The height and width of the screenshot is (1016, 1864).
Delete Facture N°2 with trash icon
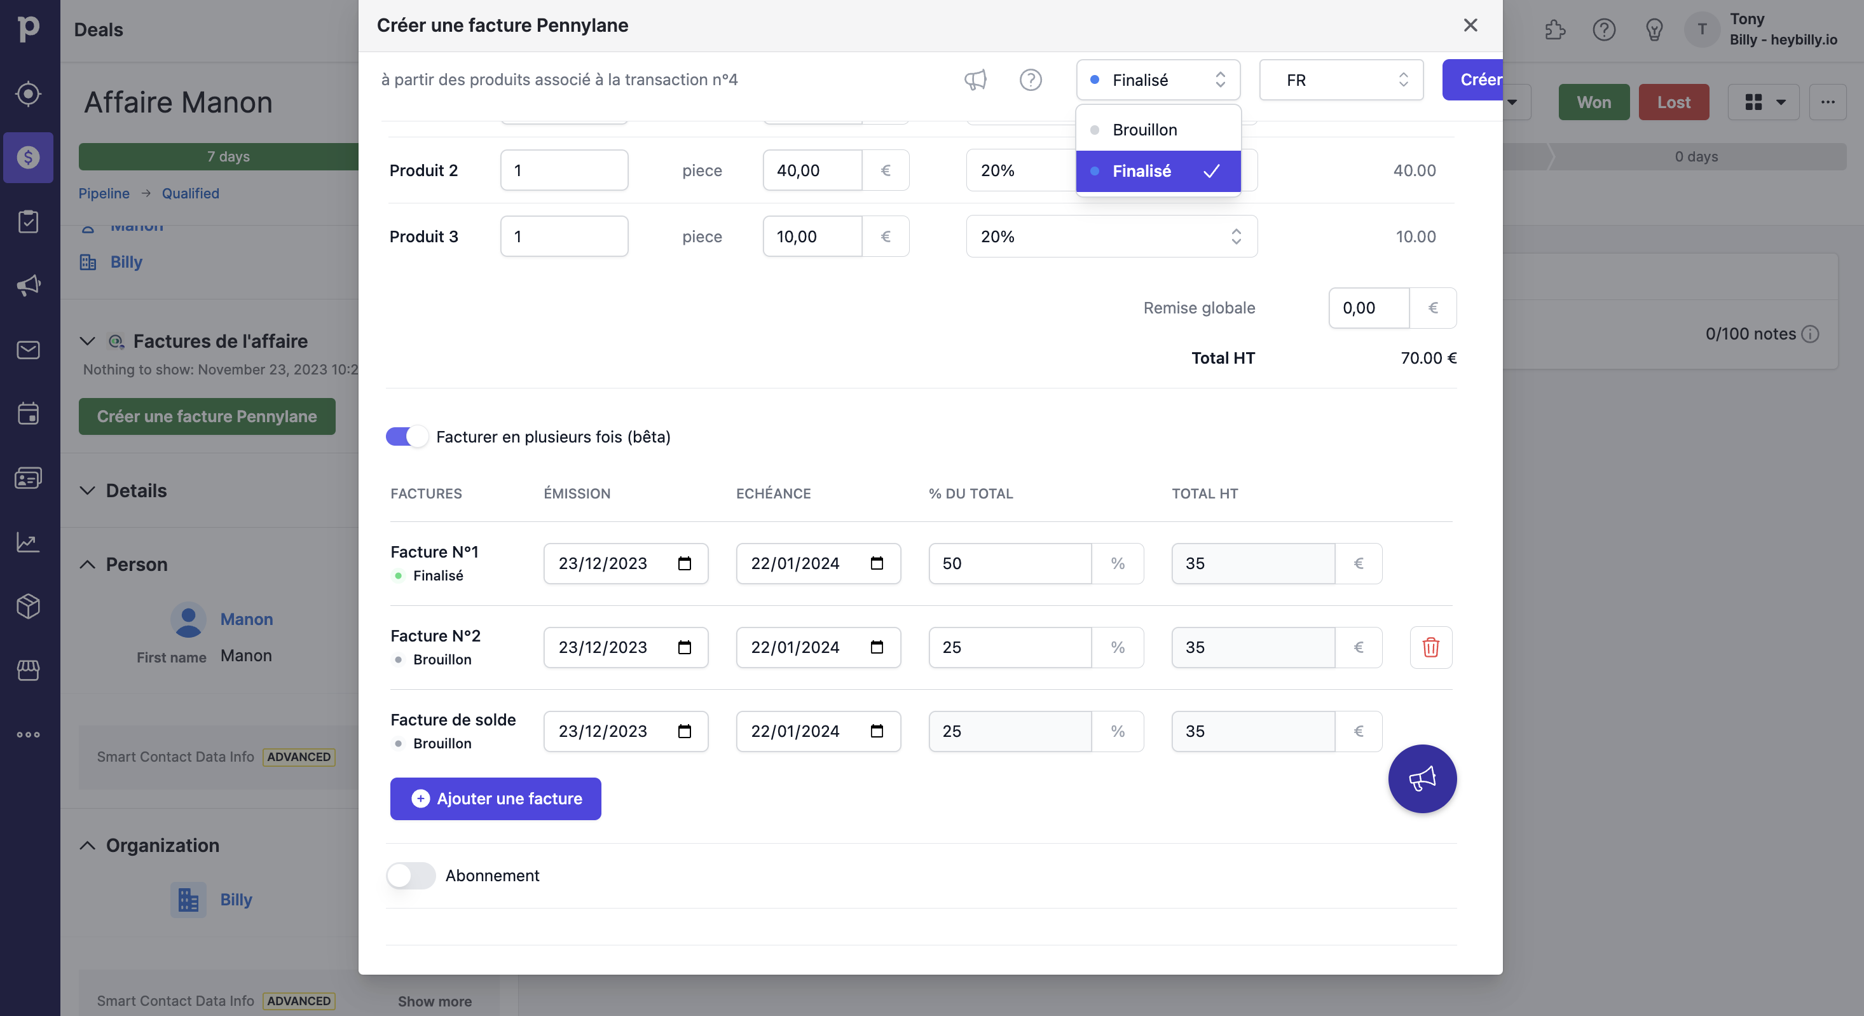[1430, 647]
